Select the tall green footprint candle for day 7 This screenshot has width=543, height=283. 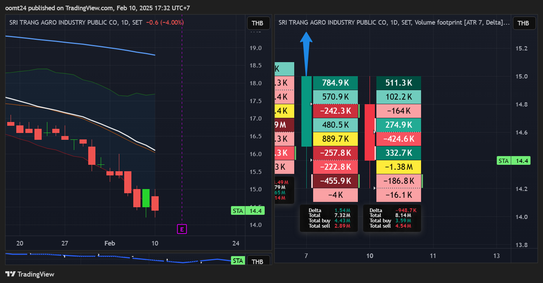click(306, 111)
